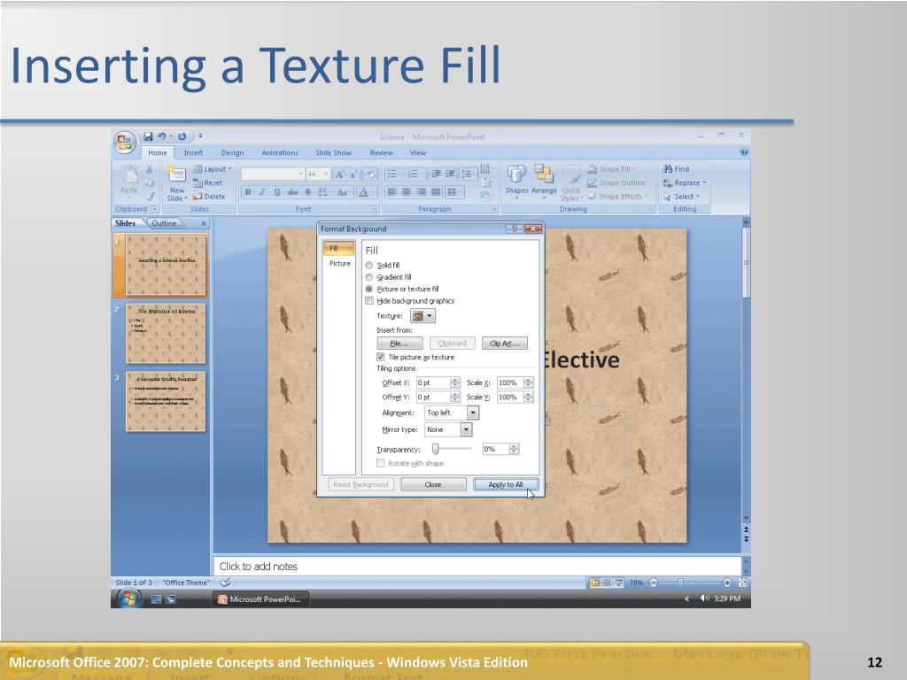Click Justify text alignment icon
Image resolution: width=907 pixels, height=680 pixels.
(436, 192)
